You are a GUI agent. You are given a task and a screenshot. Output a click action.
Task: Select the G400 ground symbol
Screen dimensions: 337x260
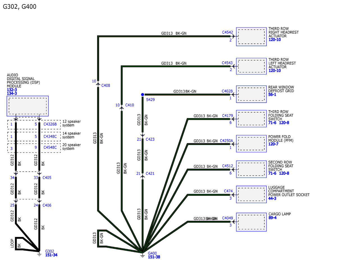(143, 255)
